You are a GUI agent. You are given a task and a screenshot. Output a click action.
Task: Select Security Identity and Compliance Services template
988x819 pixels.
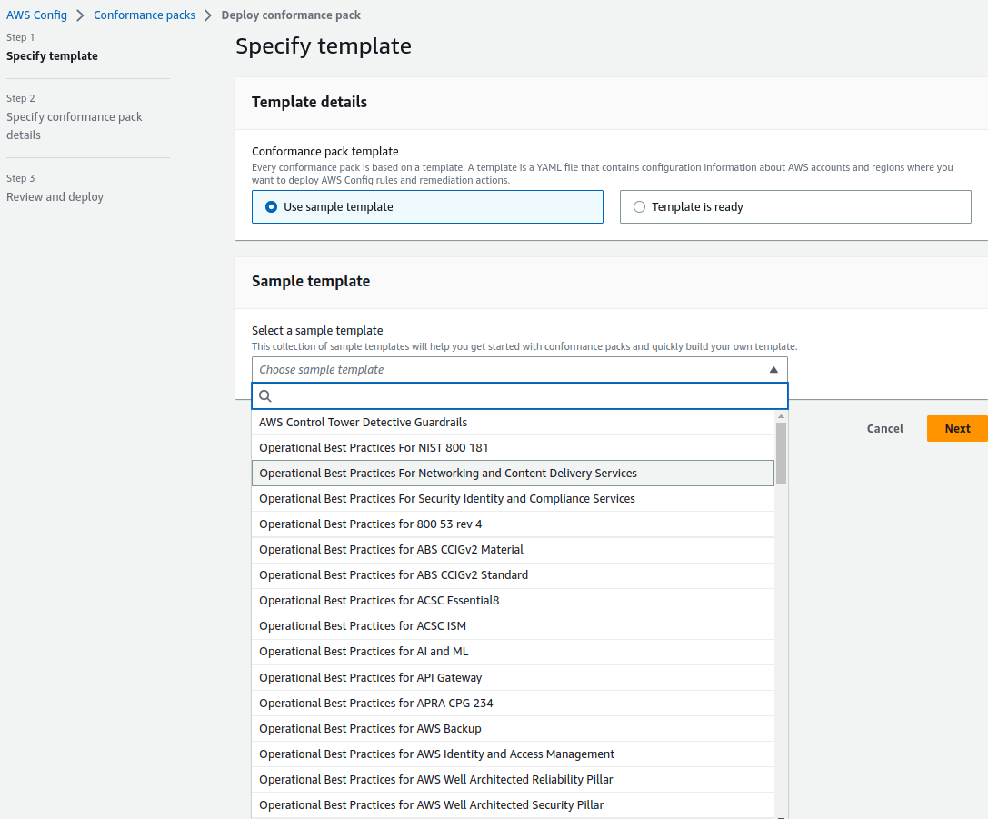[446, 499]
